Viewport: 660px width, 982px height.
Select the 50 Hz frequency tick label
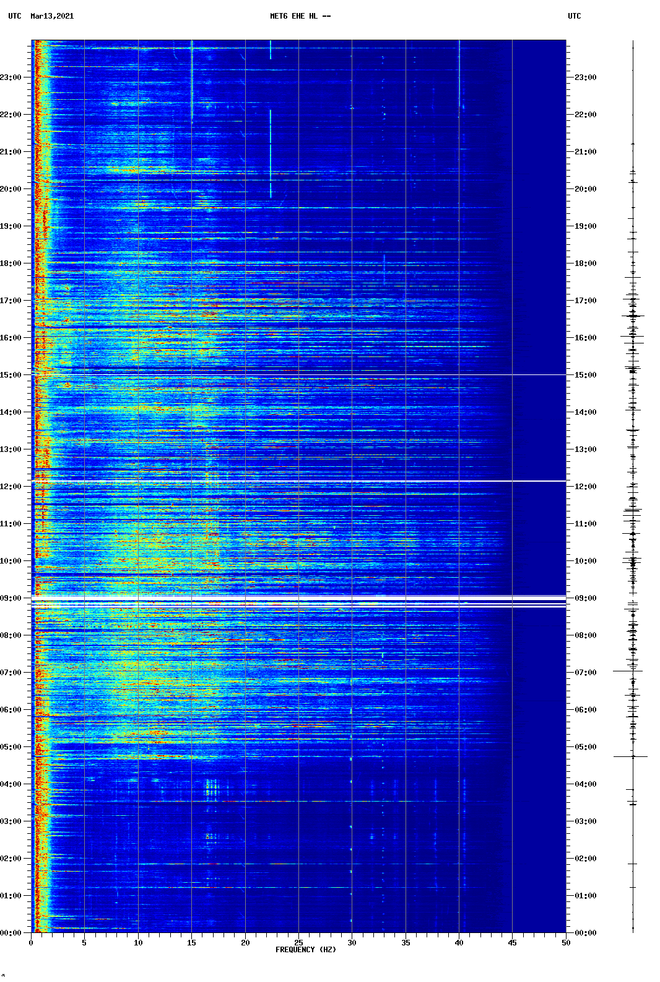coord(565,943)
